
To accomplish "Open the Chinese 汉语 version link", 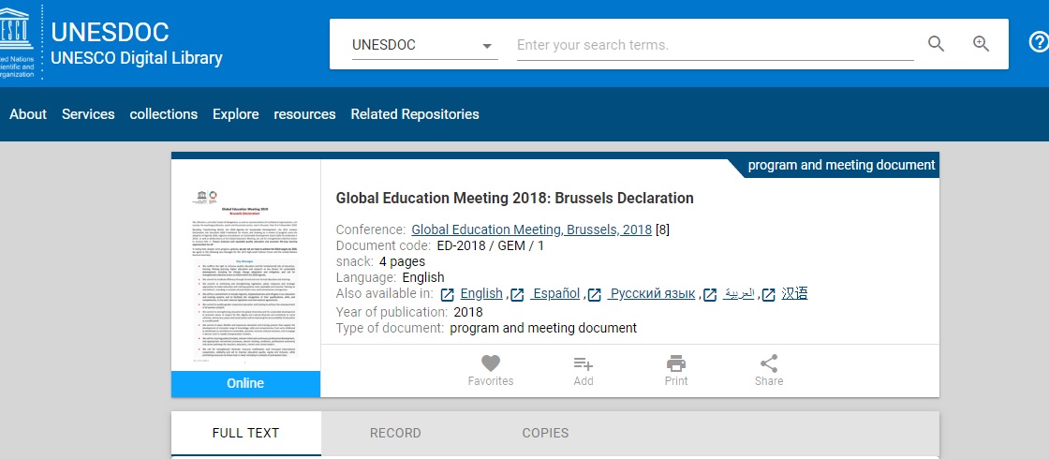I will click(794, 293).
